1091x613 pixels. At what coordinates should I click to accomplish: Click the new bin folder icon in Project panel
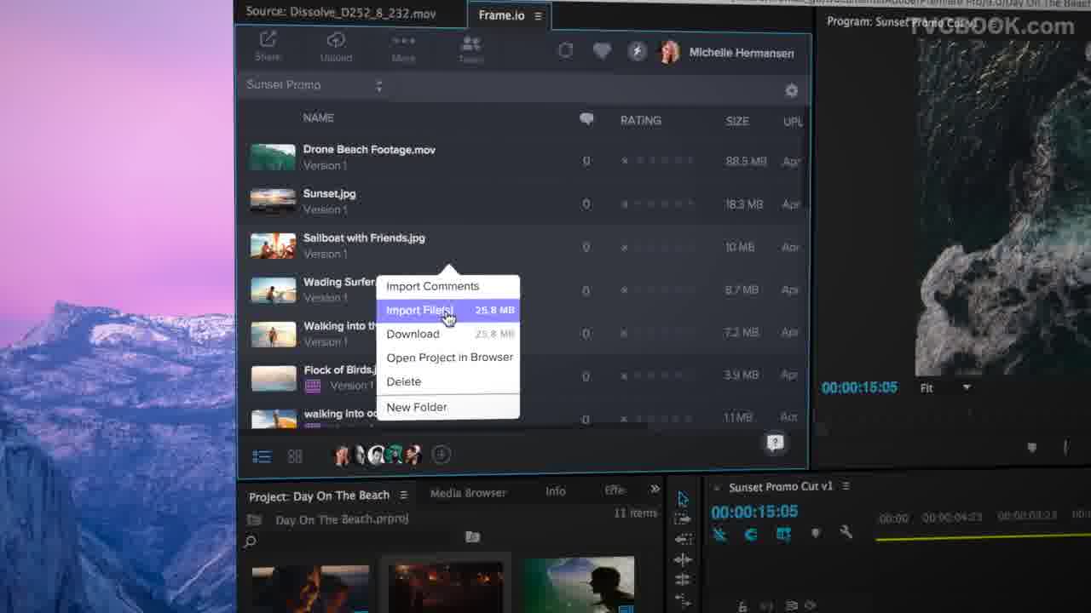coord(472,536)
